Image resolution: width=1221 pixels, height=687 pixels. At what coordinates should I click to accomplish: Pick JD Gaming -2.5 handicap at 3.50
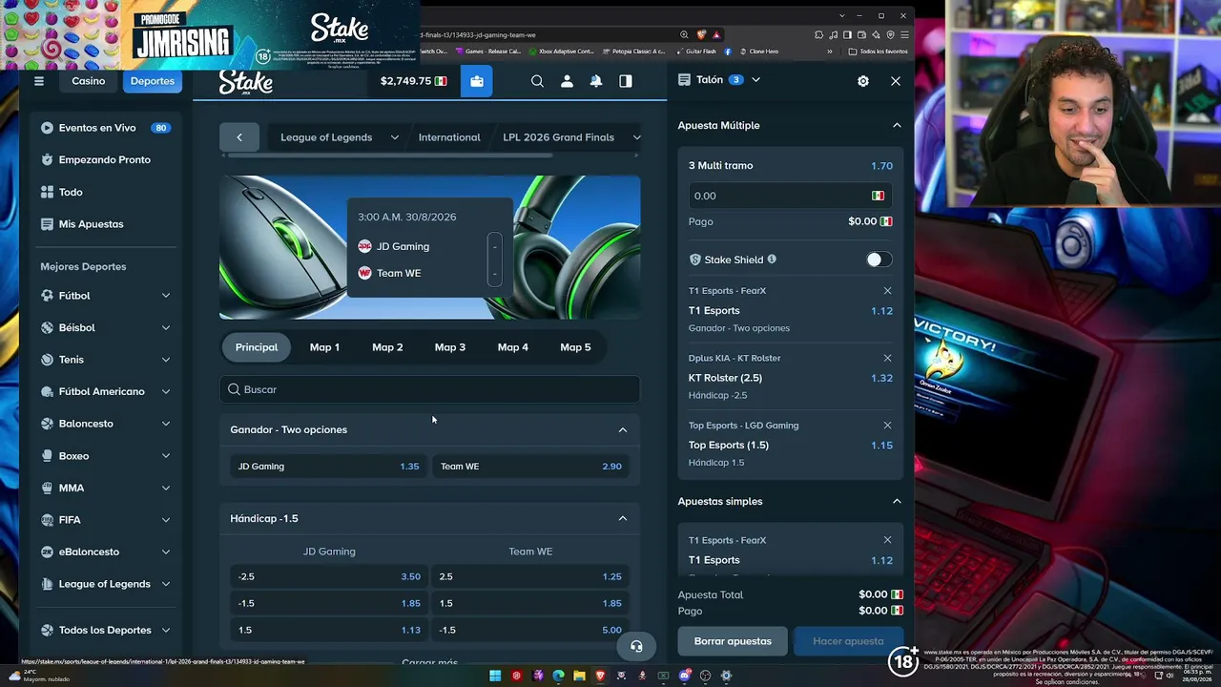(x=329, y=576)
